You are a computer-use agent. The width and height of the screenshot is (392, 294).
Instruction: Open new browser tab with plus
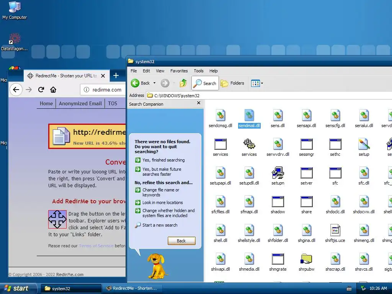116,75
